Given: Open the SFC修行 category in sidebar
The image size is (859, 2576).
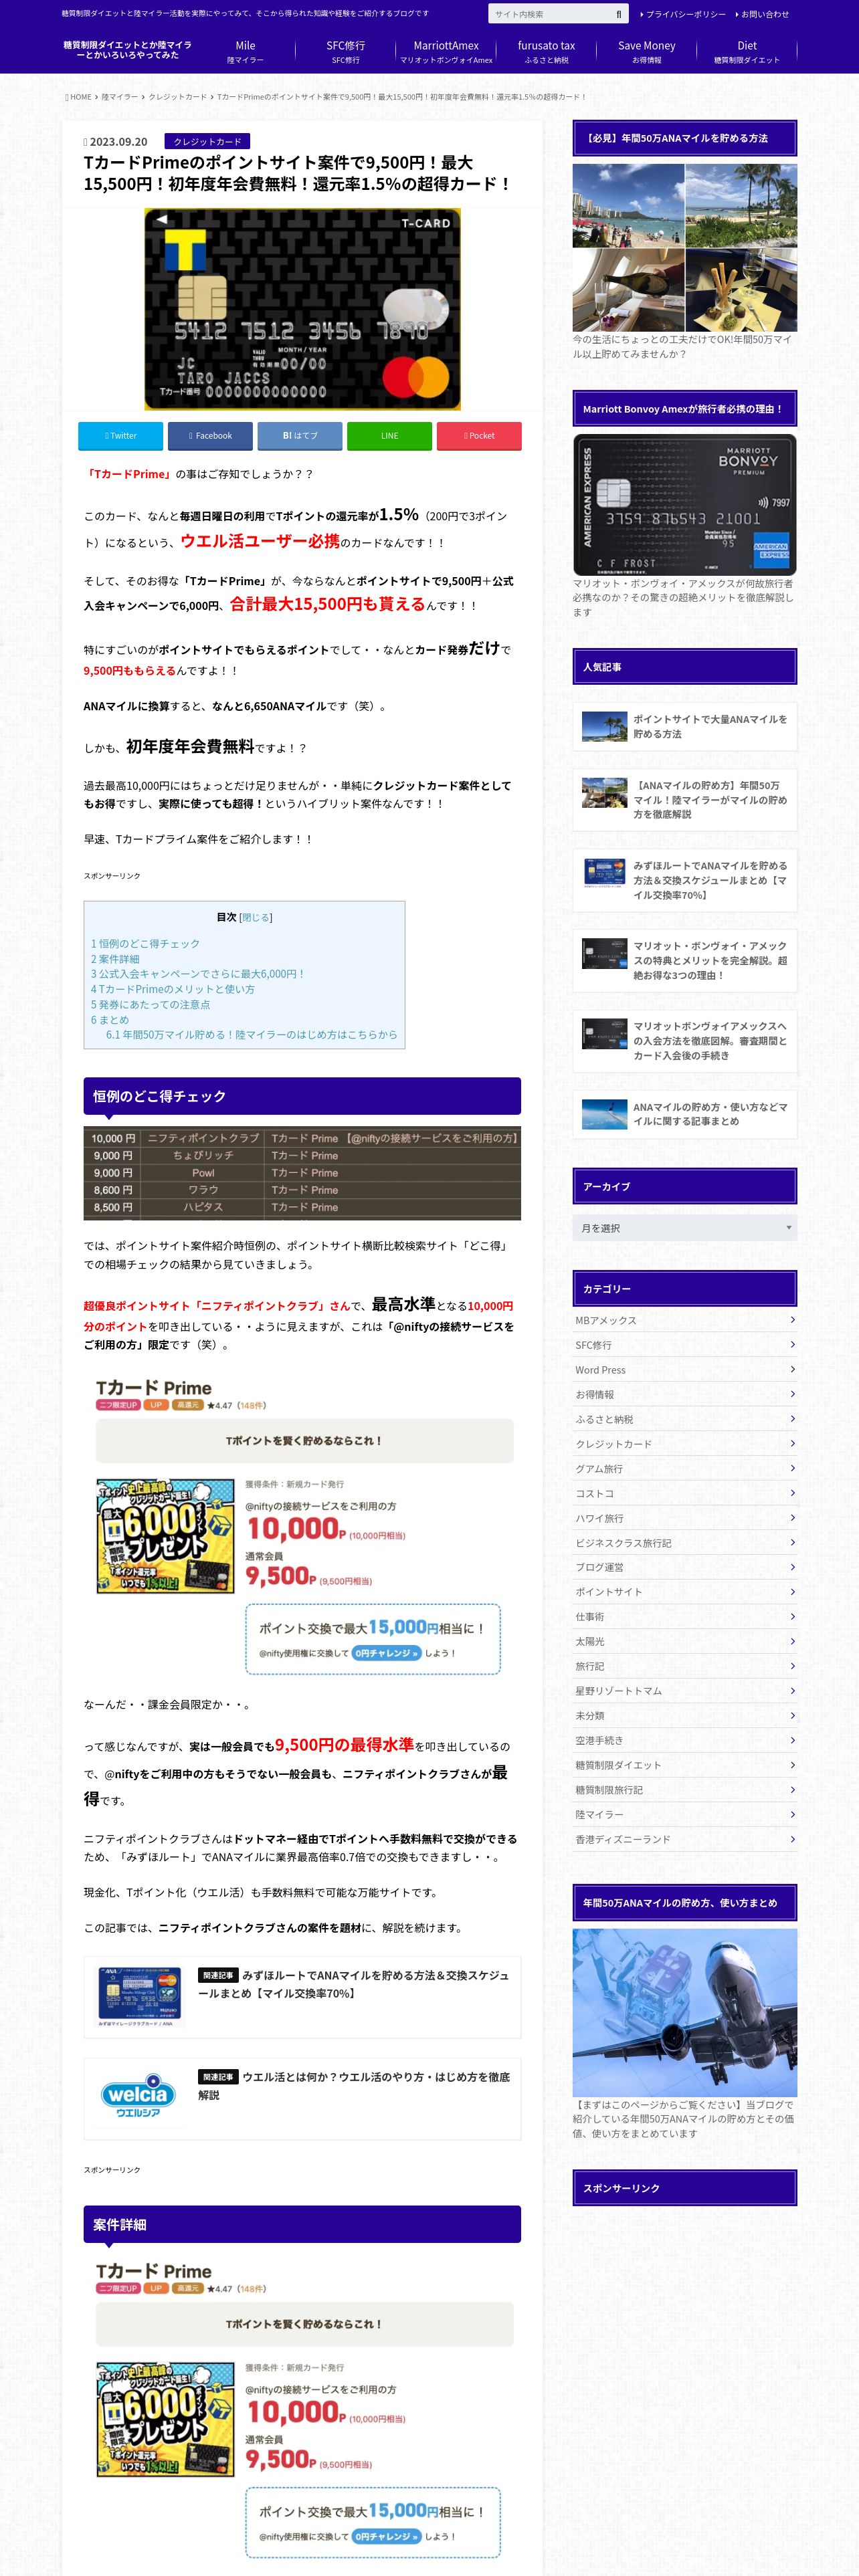Looking at the screenshot, I should pos(685,1345).
